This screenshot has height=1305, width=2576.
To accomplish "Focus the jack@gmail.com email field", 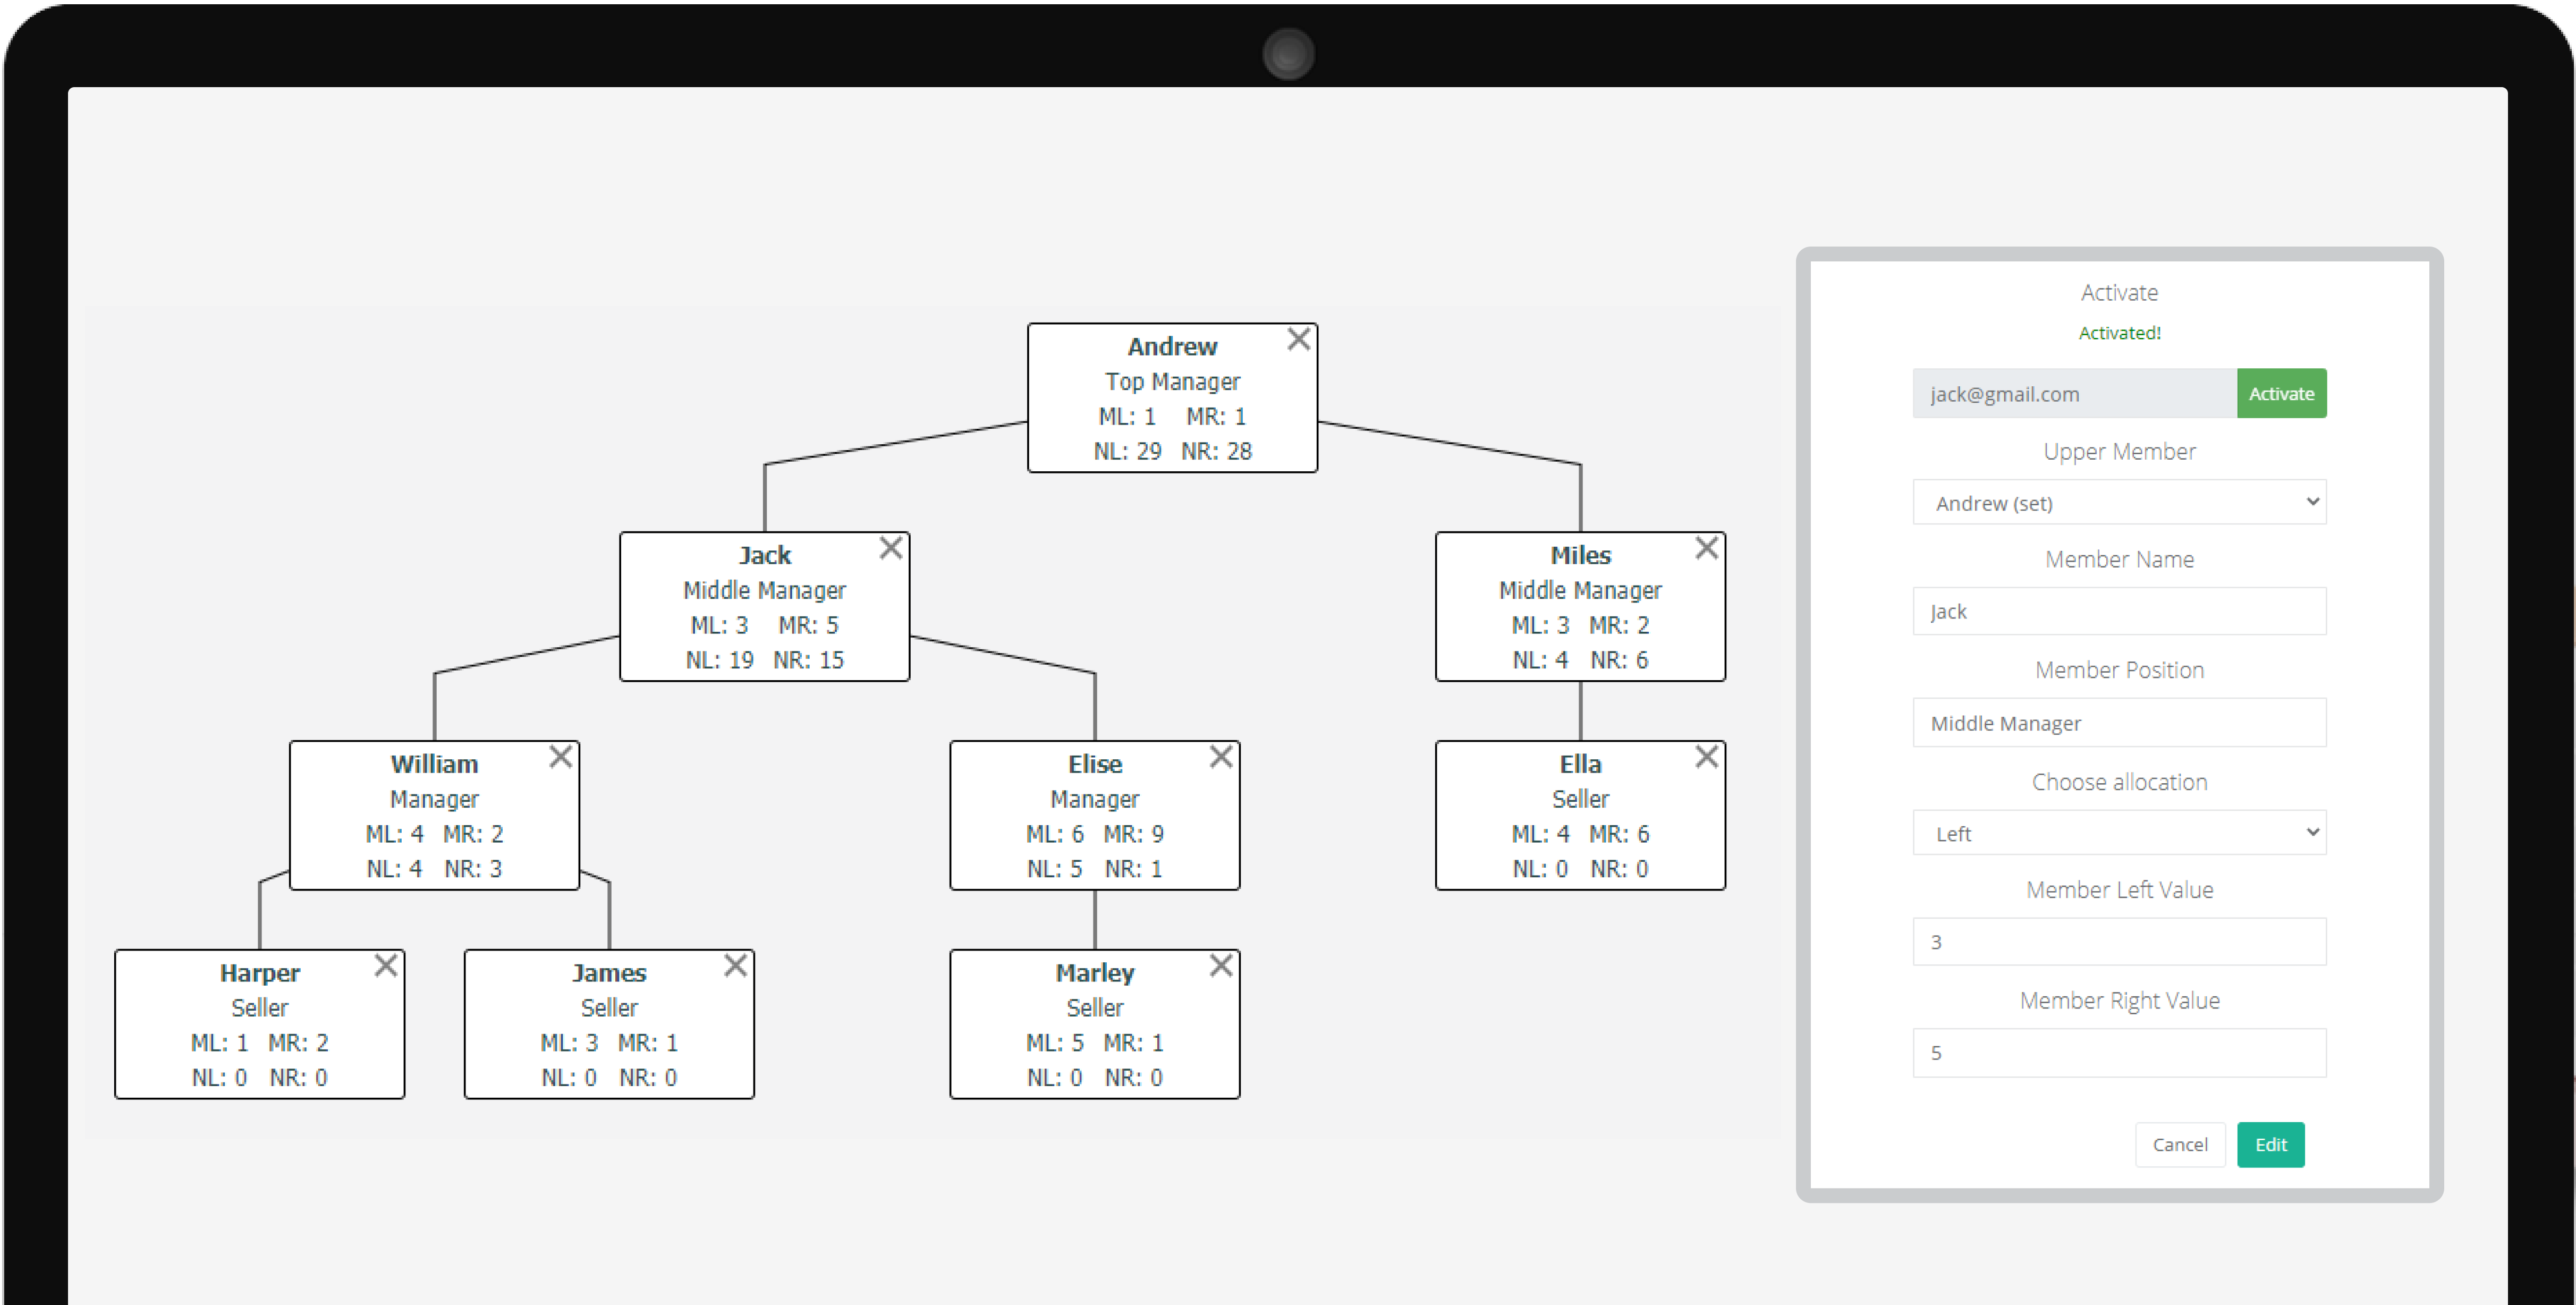I will point(2074,393).
